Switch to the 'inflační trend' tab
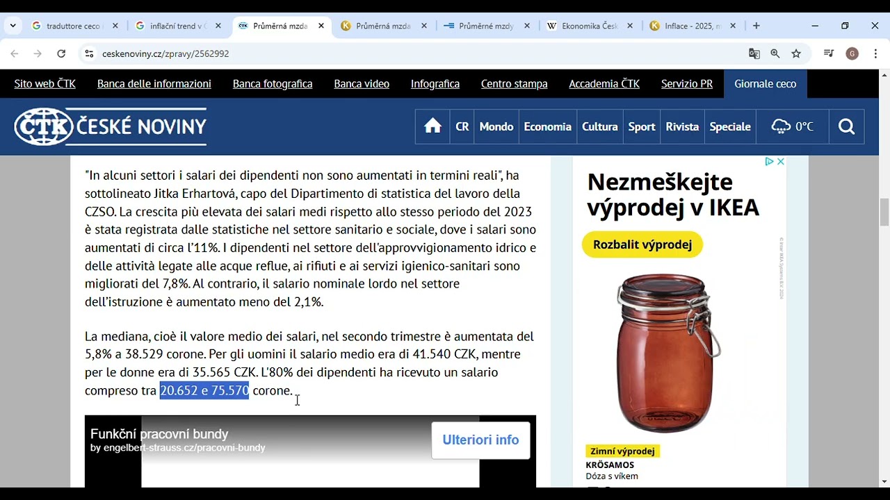This screenshot has height=500, width=890. coord(179,26)
